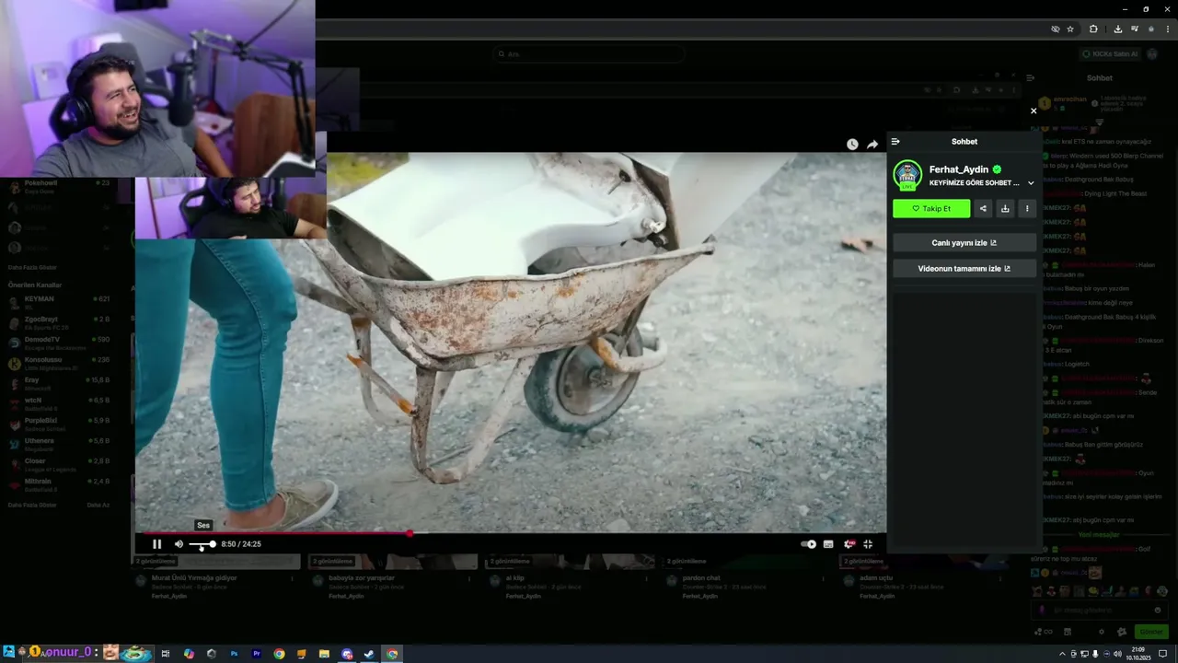Pause the video playback
Image resolution: width=1178 pixels, height=663 pixels.
156,544
